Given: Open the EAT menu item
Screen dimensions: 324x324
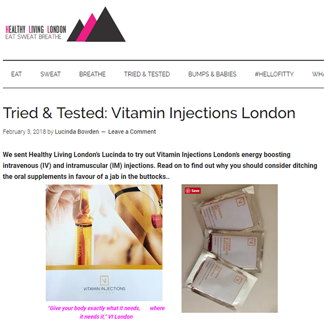Looking at the screenshot, I should [17, 74].
